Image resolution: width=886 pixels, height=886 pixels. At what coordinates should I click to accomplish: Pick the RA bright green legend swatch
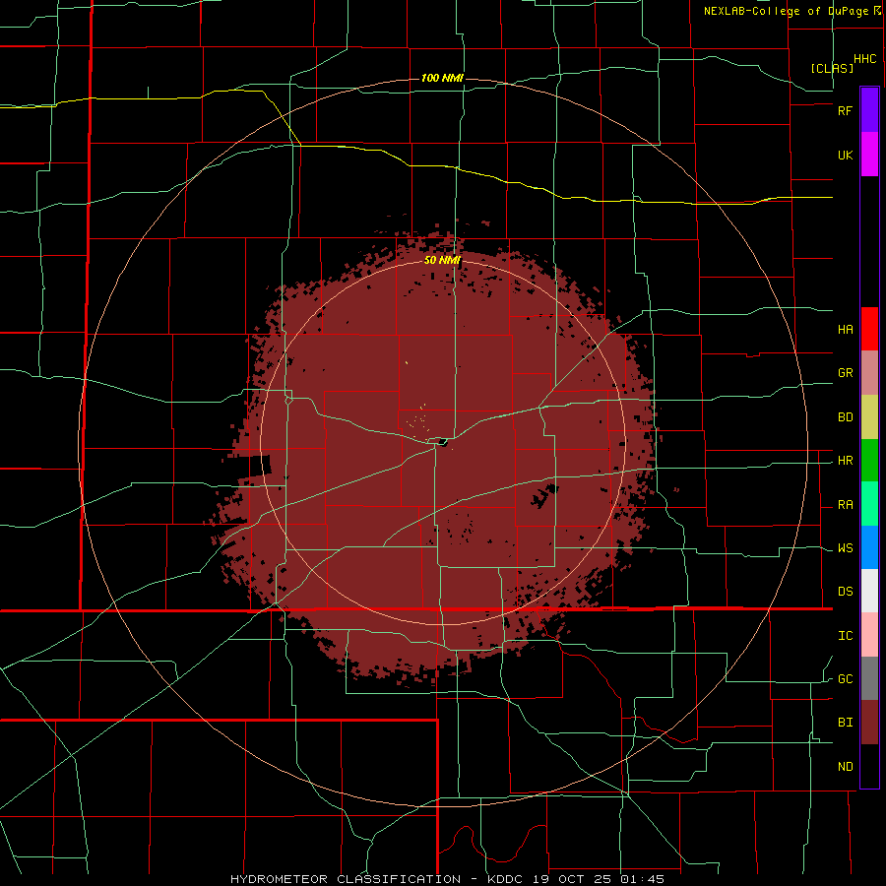click(869, 504)
